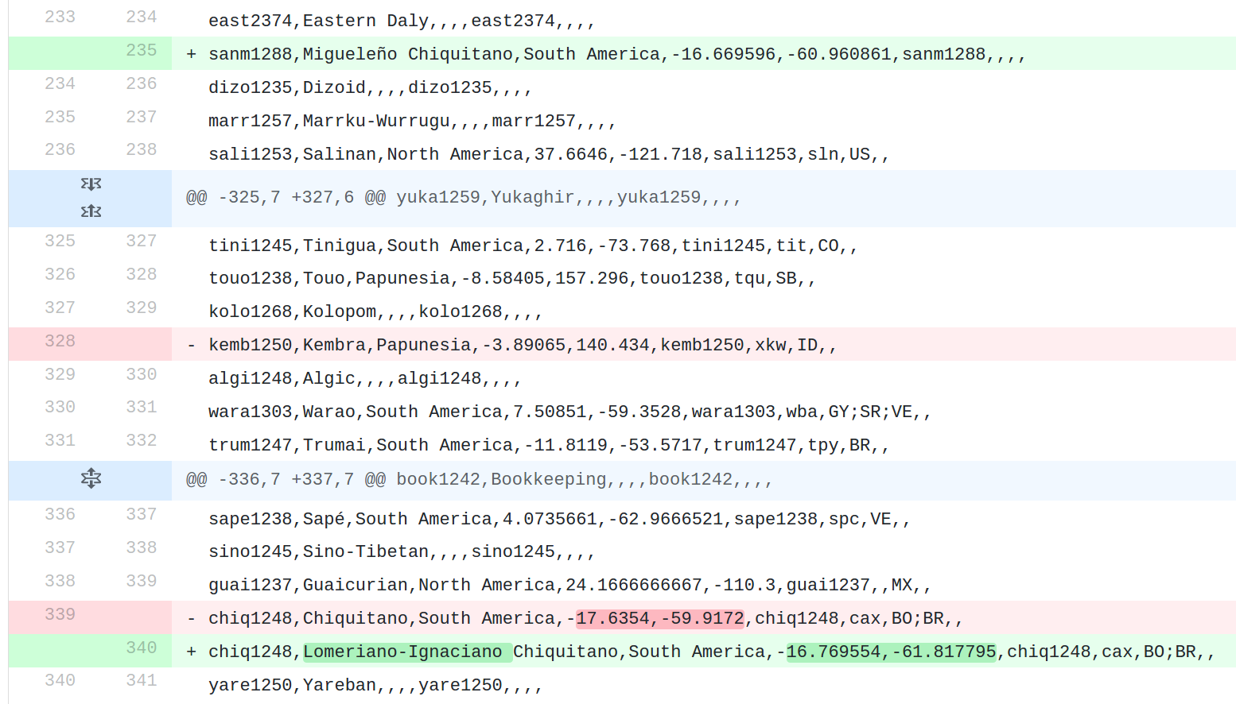Click the marr1257 Marrku-Wurrugu line
This screenshot has height=704, width=1236.
tap(412, 121)
